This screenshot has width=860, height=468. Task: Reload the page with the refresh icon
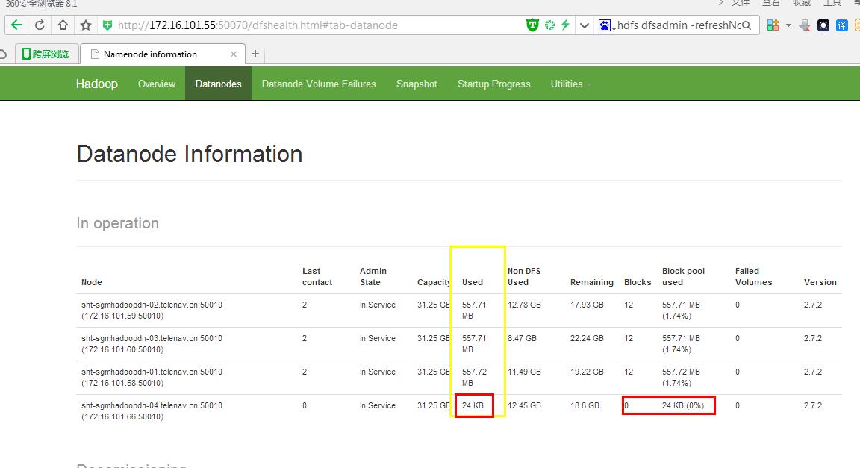(40, 25)
